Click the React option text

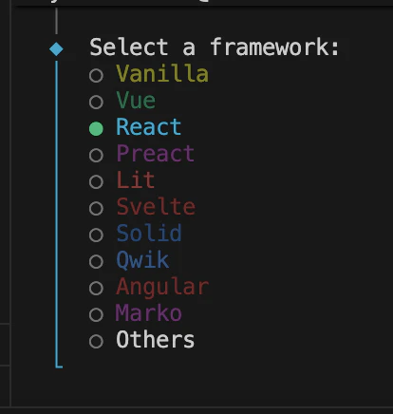(149, 126)
